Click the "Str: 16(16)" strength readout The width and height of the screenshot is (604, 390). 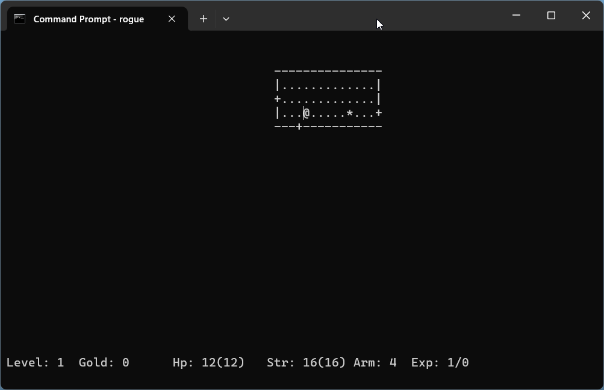(306, 362)
